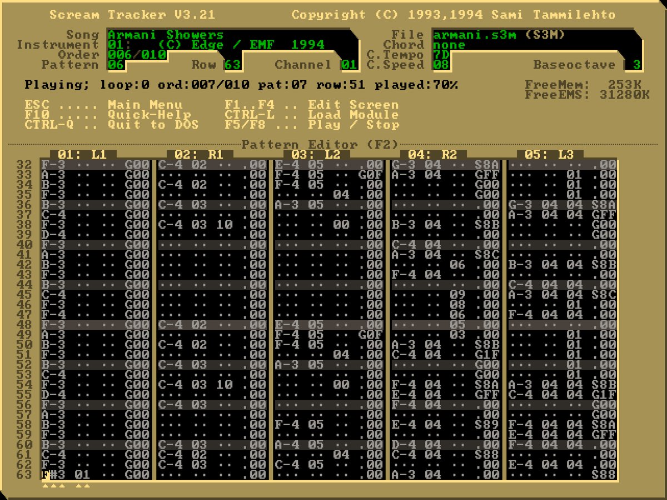Click effect GFF in row 33, channel 04

tap(487, 174)
